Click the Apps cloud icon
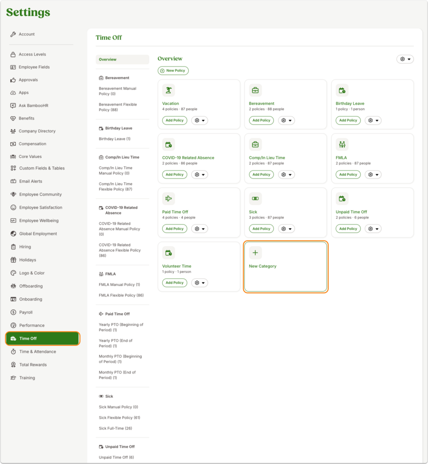 click(x=13, y=92)
